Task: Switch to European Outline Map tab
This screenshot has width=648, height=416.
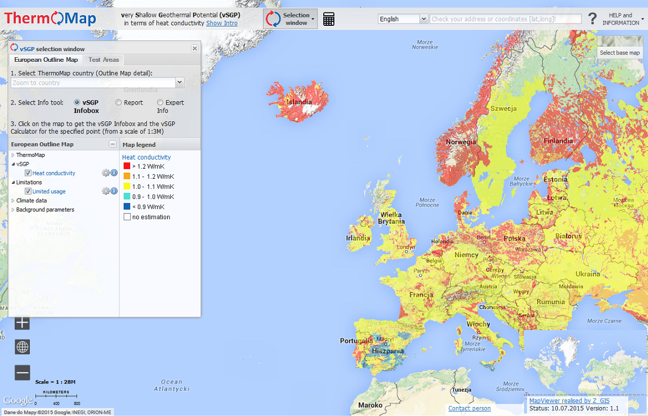Action: 46,60
